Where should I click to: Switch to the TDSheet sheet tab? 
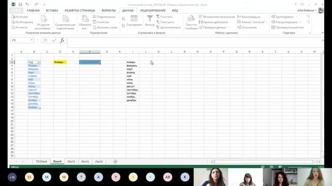click(41, 162)
